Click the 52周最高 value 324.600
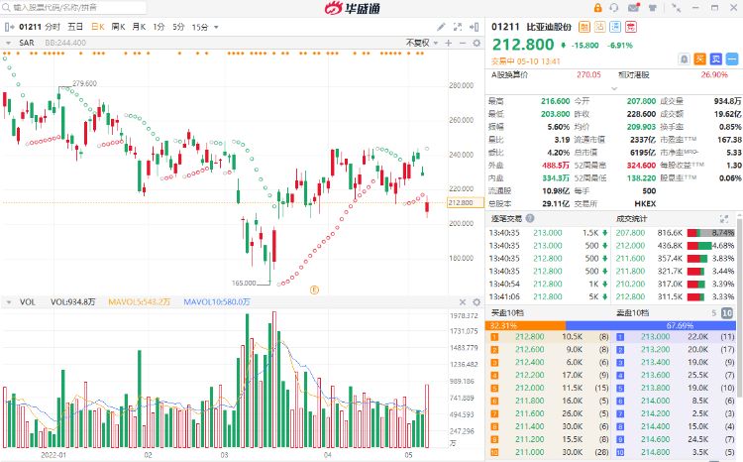 641,166
